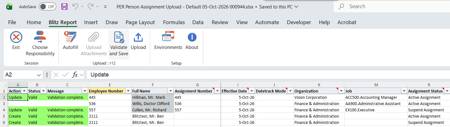Click in the Search box
The height and width of the screenshot is (127, 450).
392,7
